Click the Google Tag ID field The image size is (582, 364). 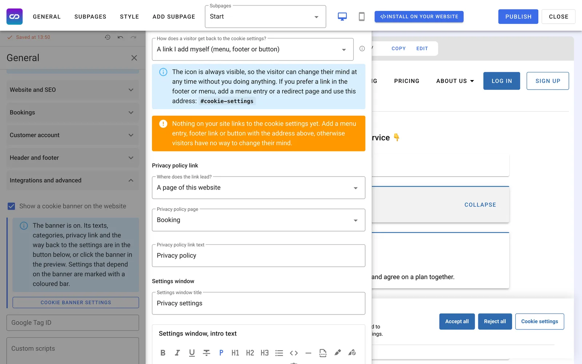click(x=73, y=323)
